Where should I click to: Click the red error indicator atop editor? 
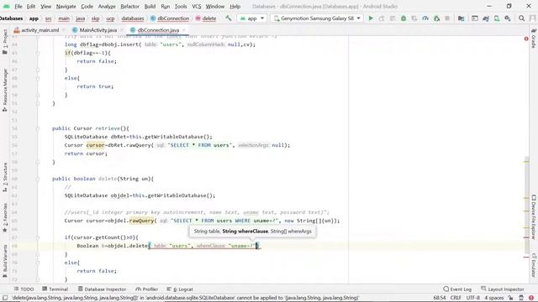coord(526,39)
